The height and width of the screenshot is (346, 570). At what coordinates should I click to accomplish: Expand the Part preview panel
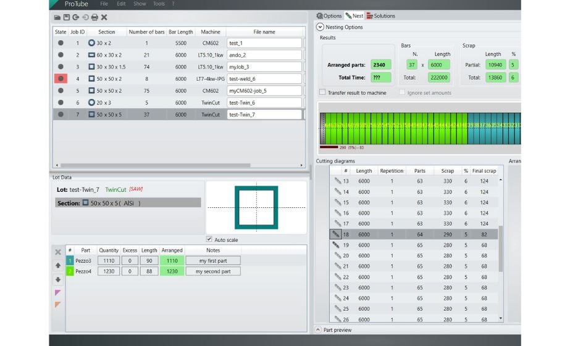point(318,330)
